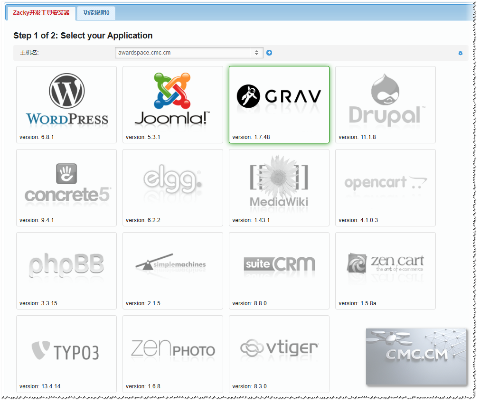Select the simplemachines application logo
The height and width of the screenshot is (403, 480).
tap(170, 262)
